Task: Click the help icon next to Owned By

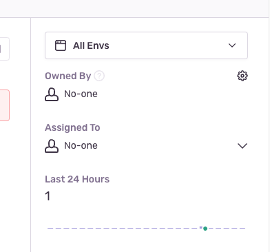Action: point(99,76)
